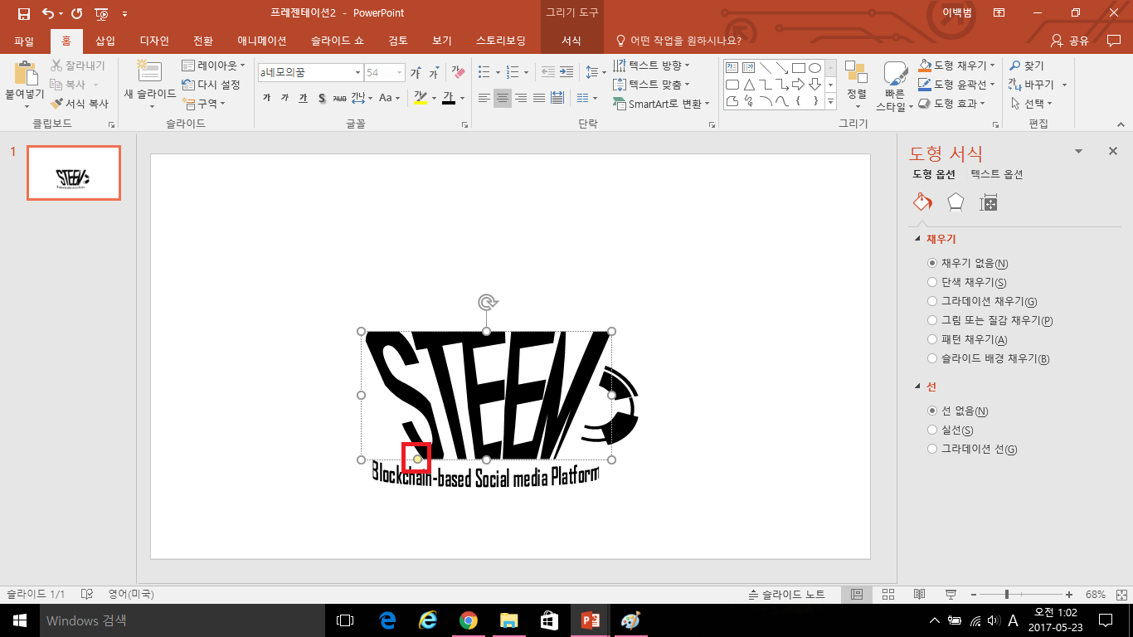
Task: Open Chrome from the Windows taskbar
Action: tap(469, 620)
